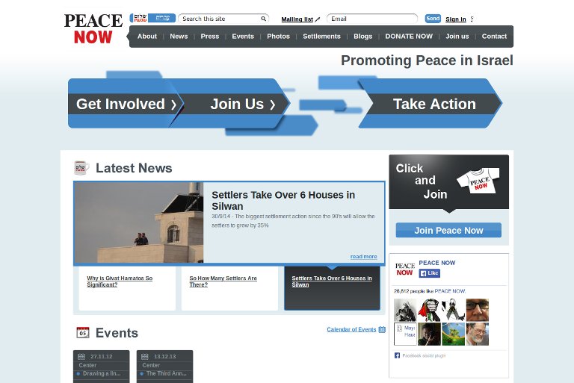Viewport: 574px width, 383px height.
Task: Click the Peace Now t-shirt icon
Action: click(x=478, y=180)
